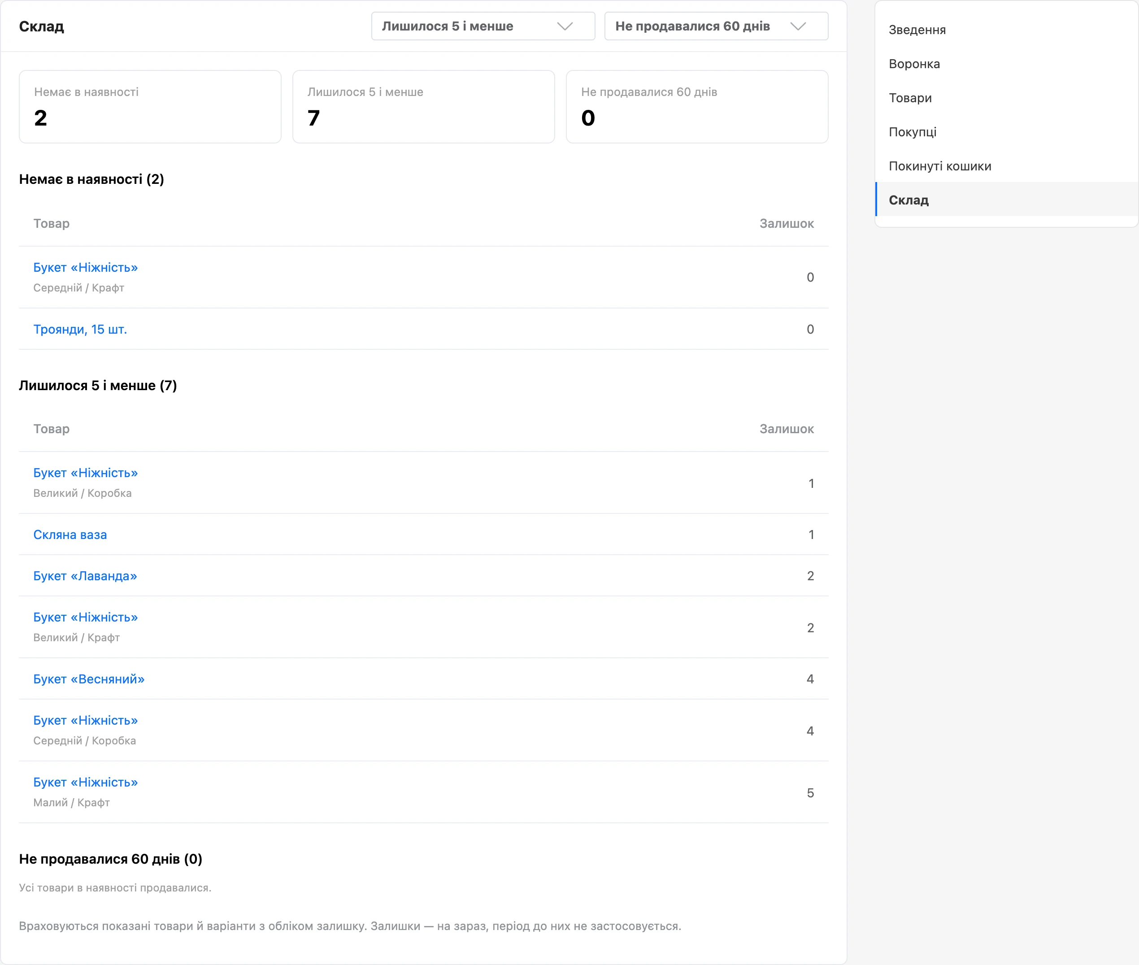Open Букет «Ніжність» Середній / Крафт product

click(85, 268)
